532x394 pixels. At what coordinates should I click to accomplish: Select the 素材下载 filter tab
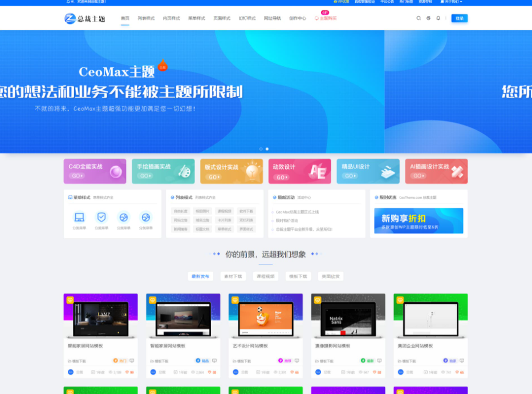tap(233, 276)
